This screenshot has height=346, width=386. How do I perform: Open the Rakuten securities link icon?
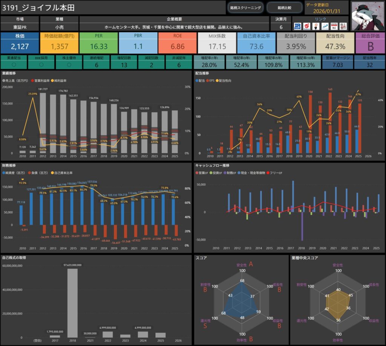(x=307, y=26)
